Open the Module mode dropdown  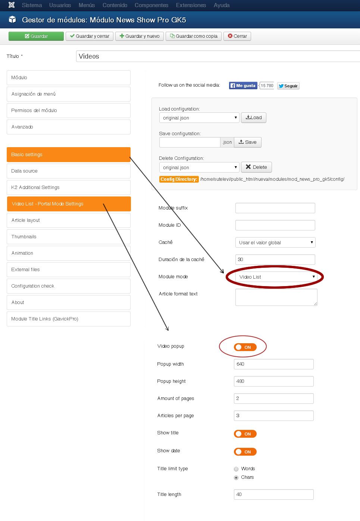pos(276,277)
